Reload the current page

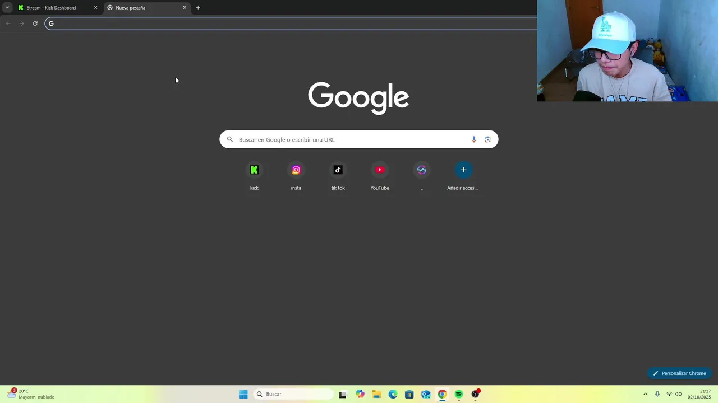pos(35,24)
